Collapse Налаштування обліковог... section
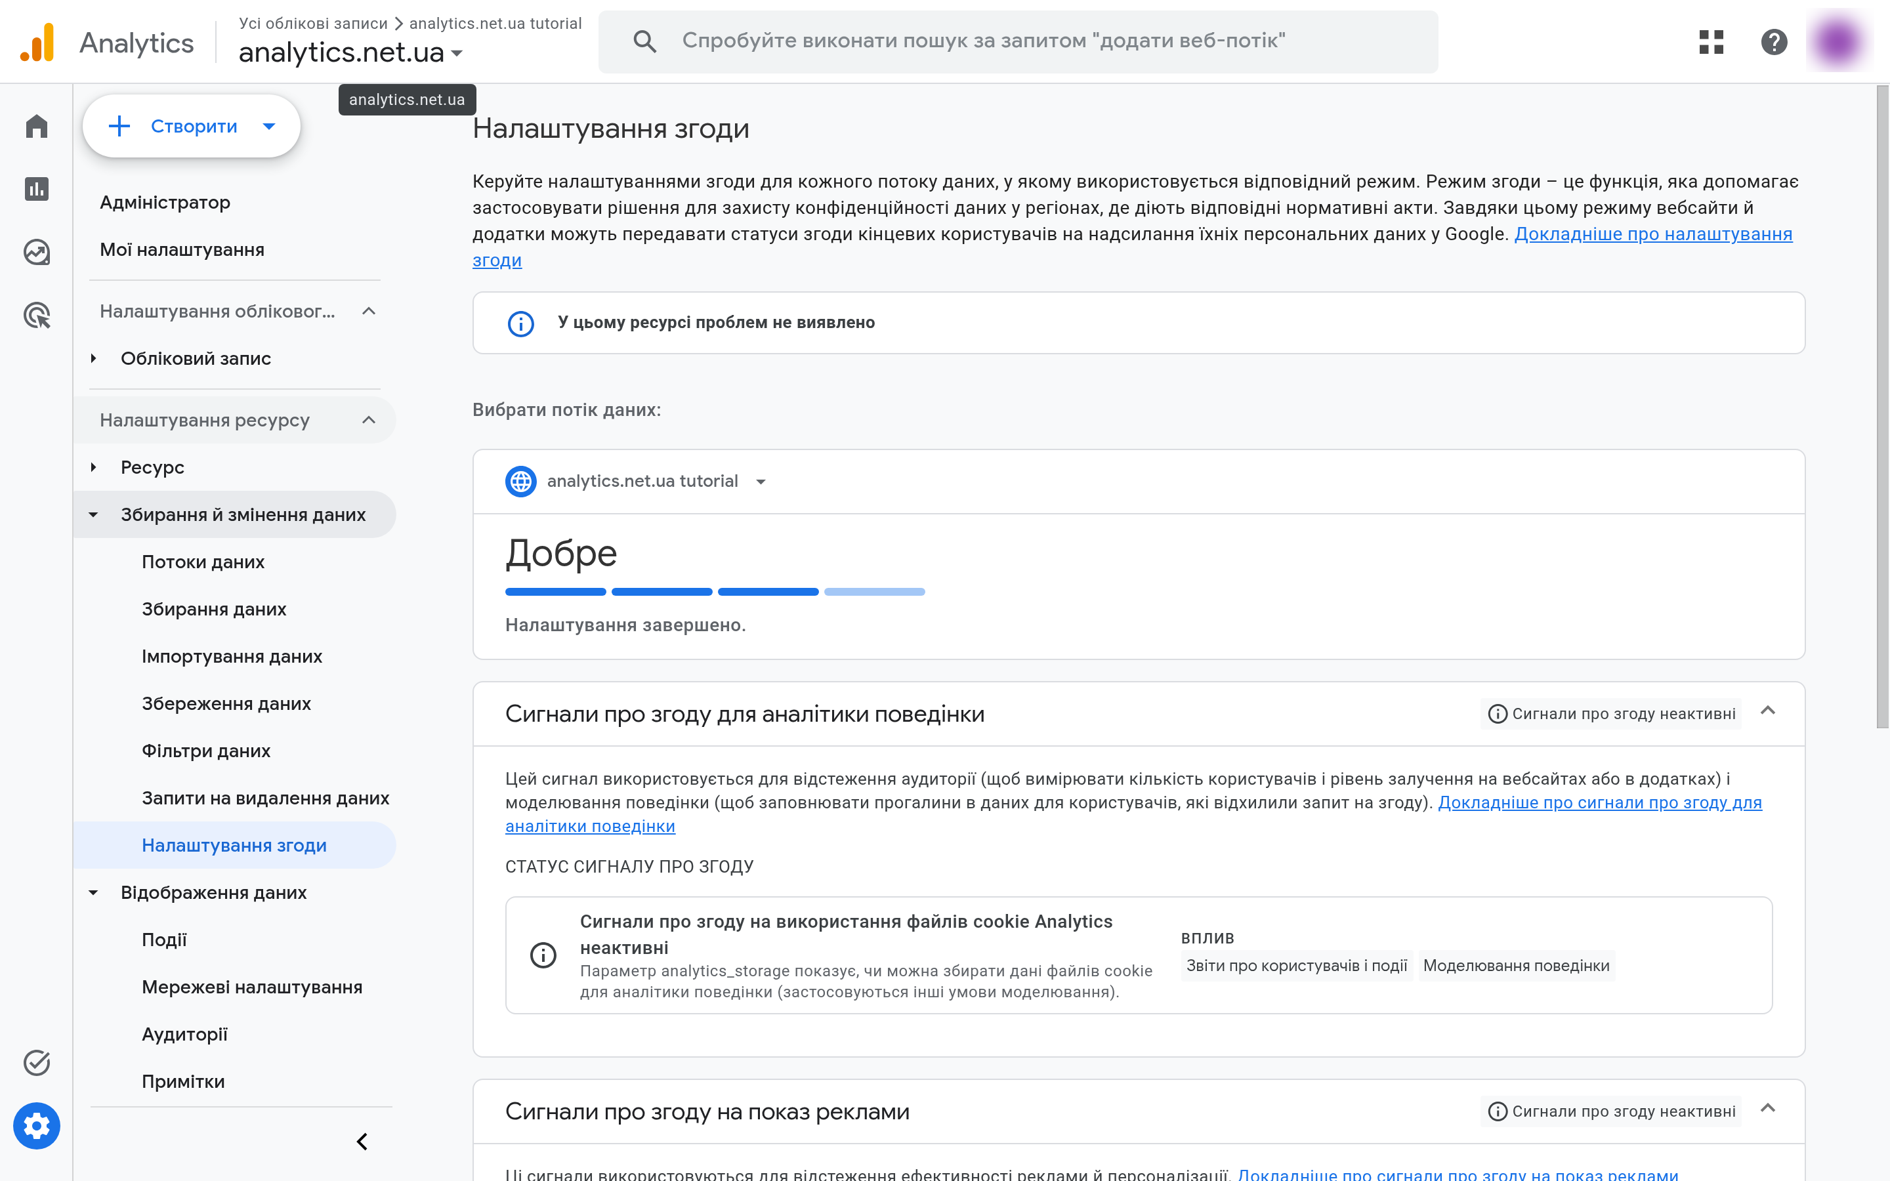This screenshot has height=1181, width=1890. pos(369,311)
